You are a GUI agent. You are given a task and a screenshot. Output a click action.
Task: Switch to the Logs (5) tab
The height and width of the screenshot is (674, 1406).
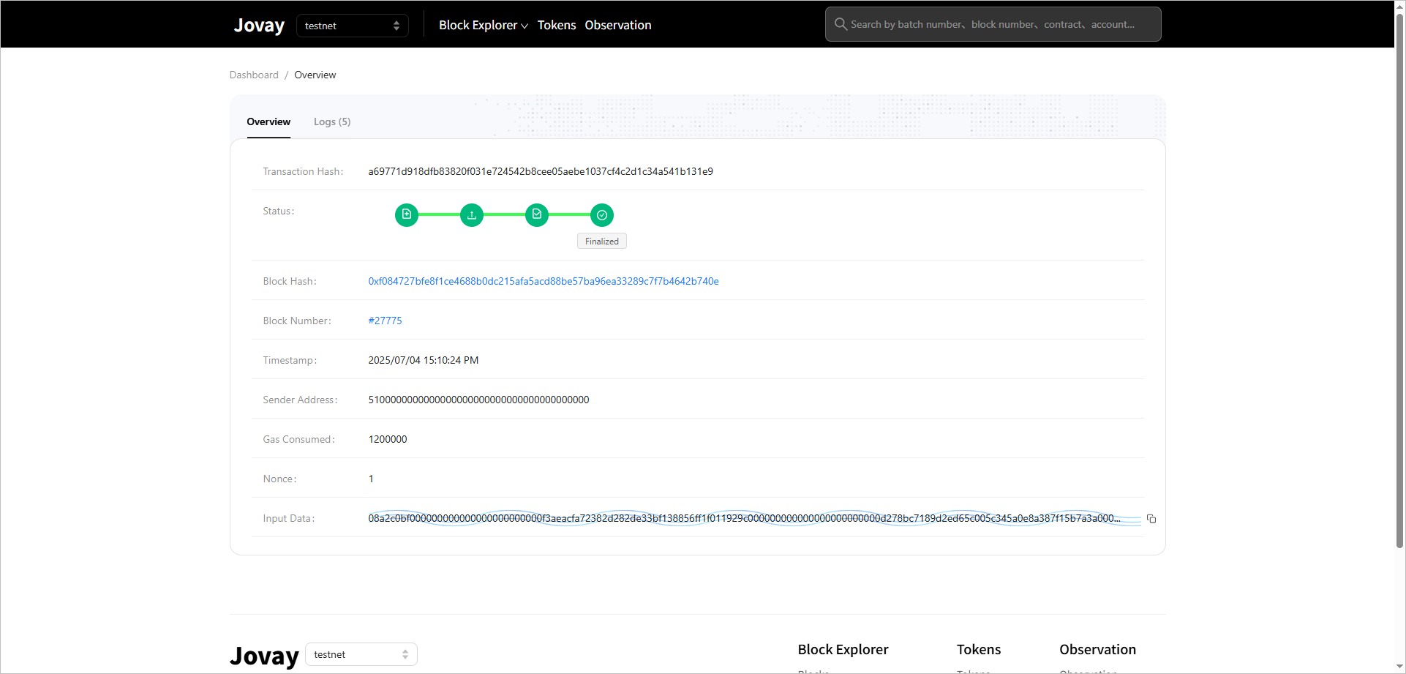point(332,121)
